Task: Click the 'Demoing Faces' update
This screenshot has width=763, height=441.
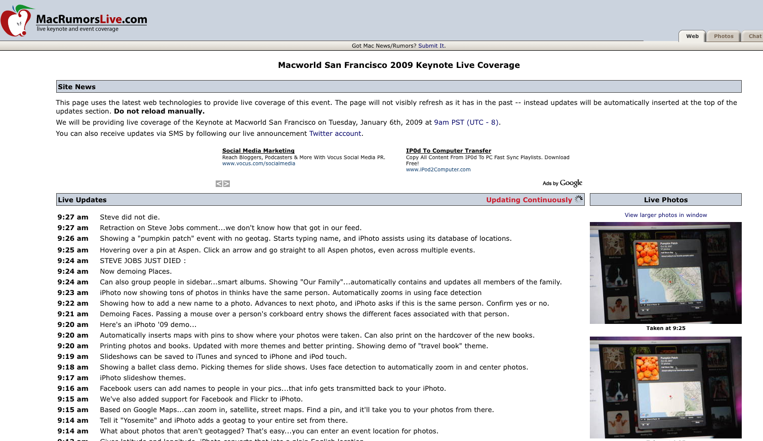Action: [304, 314]
